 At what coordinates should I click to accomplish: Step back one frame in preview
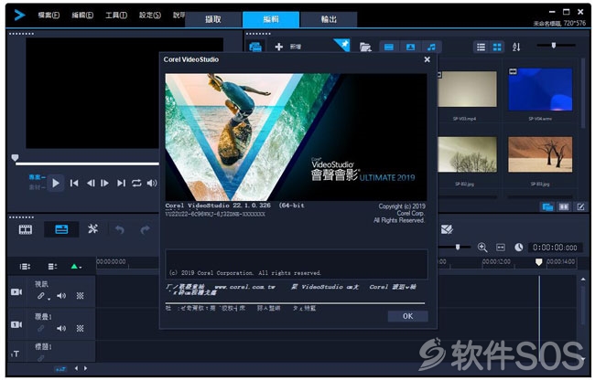click(91, 184)
